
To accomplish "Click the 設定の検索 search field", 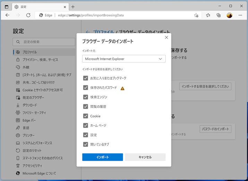I will 44,42.
